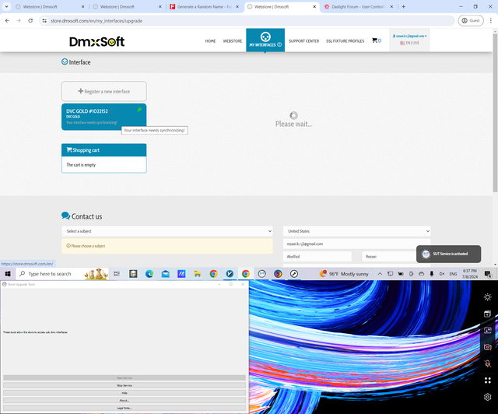498x414 pixels.
Task: Click Hide button in Store Upgrade Tools
Action: [124, 393]
